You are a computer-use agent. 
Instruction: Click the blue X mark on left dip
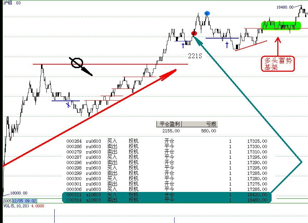[x=68, y=105]
